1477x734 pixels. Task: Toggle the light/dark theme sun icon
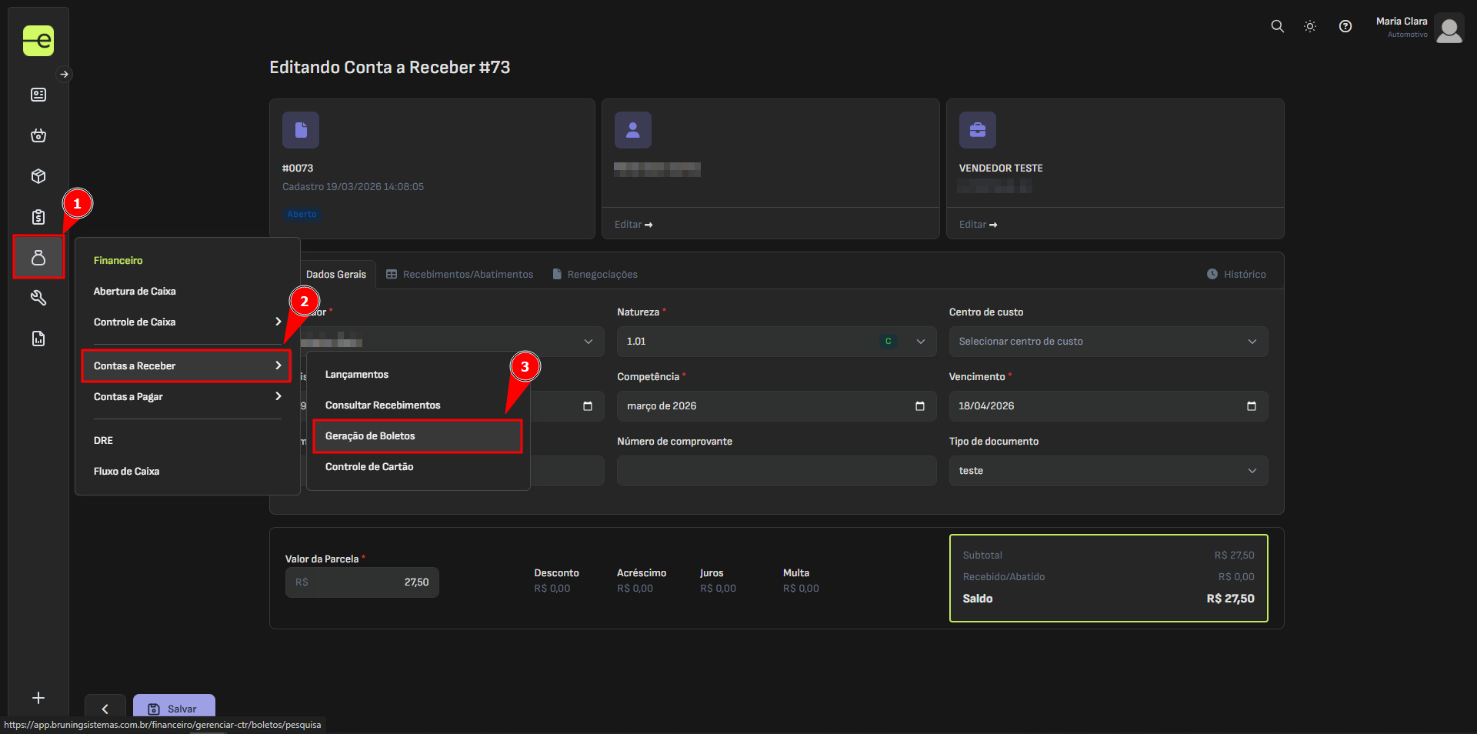(x=1310, y=26)
